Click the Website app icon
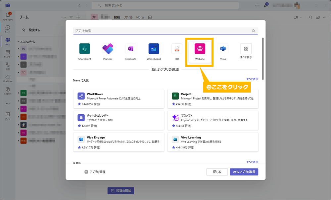Viewport: 331px width, 200px height. click(x=200, y=49)
